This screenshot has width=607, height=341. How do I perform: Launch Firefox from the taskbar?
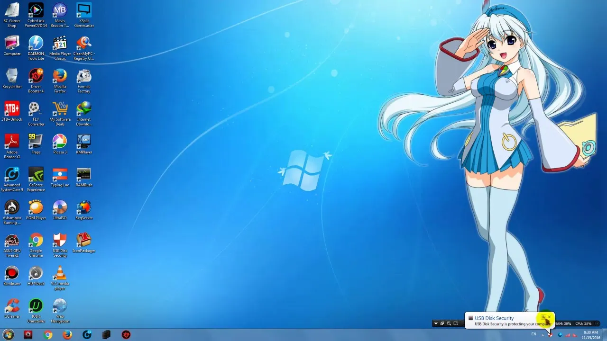[x=67, y=334]
